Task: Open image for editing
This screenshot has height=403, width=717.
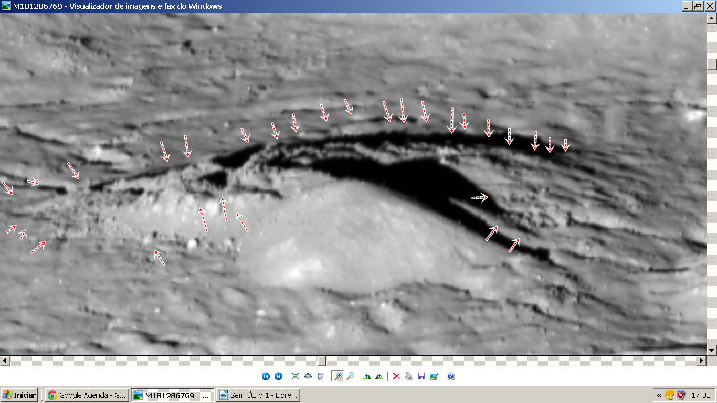Action: (x=434, y=376)
